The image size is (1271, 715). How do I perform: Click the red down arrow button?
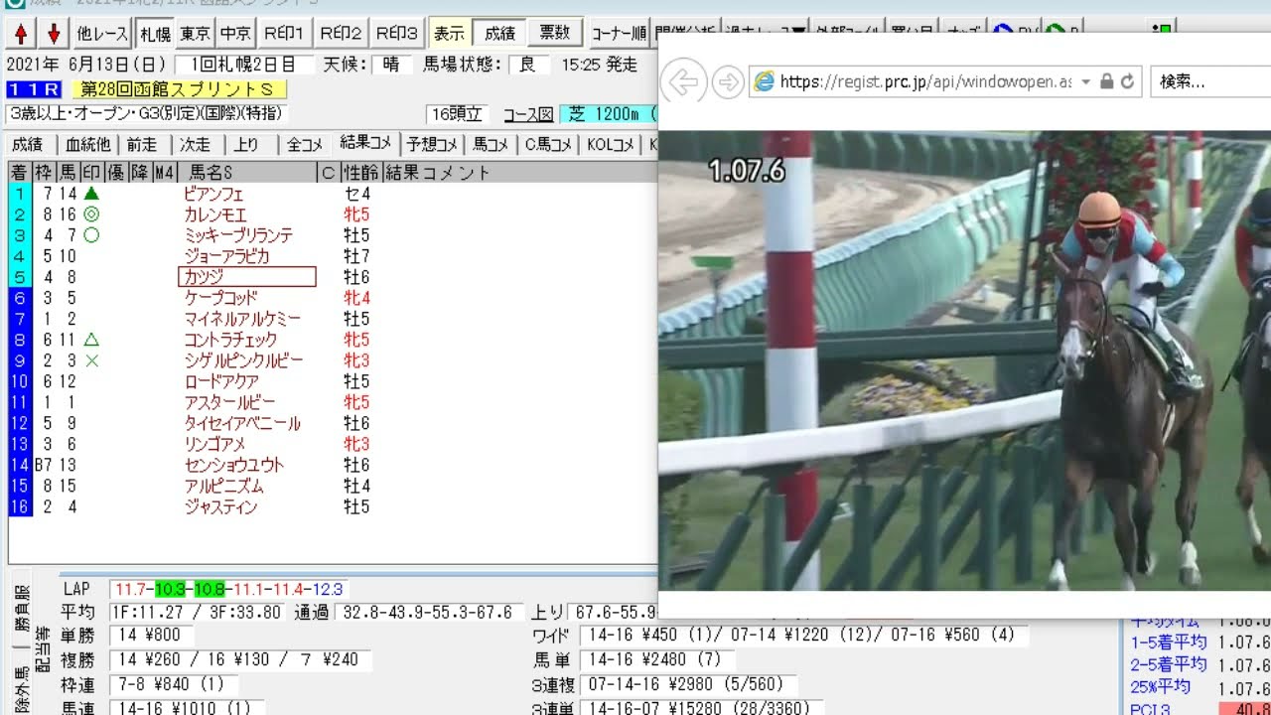click(53, 34)
